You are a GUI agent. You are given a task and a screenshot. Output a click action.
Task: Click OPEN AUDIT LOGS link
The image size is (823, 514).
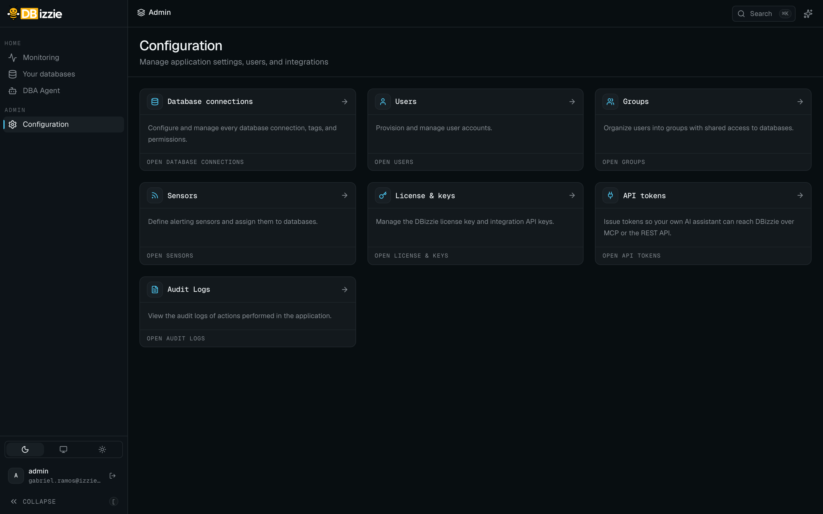(176, 339)
